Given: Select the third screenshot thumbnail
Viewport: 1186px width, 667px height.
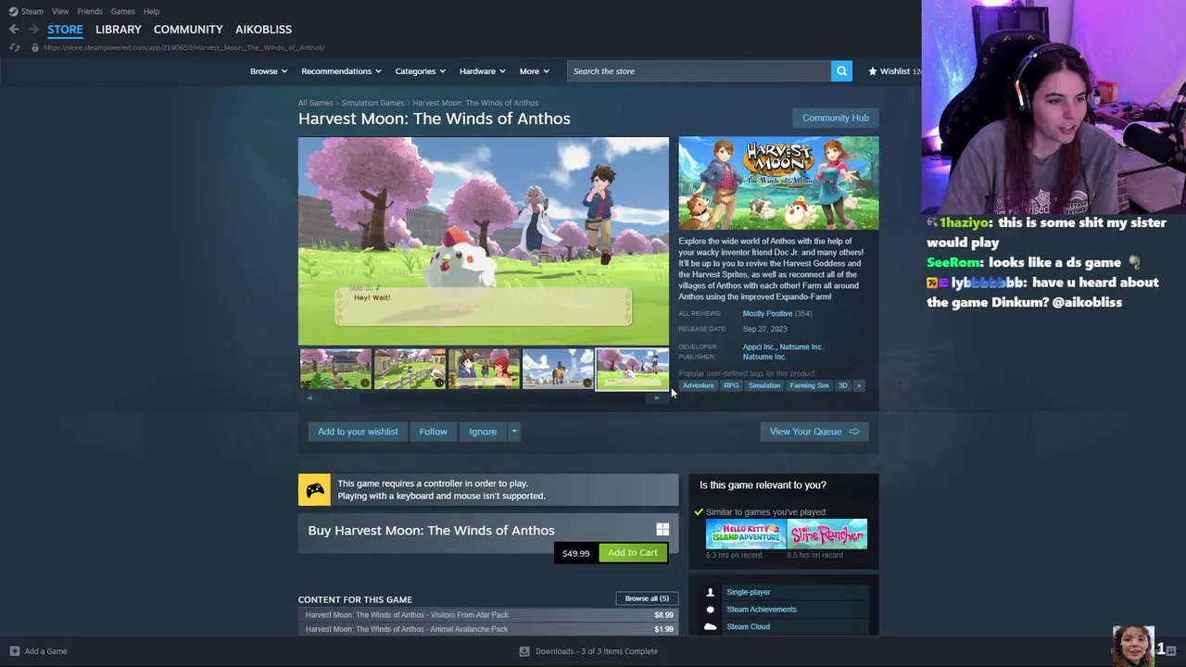Looking at the screenshot, I should (484, 369).
